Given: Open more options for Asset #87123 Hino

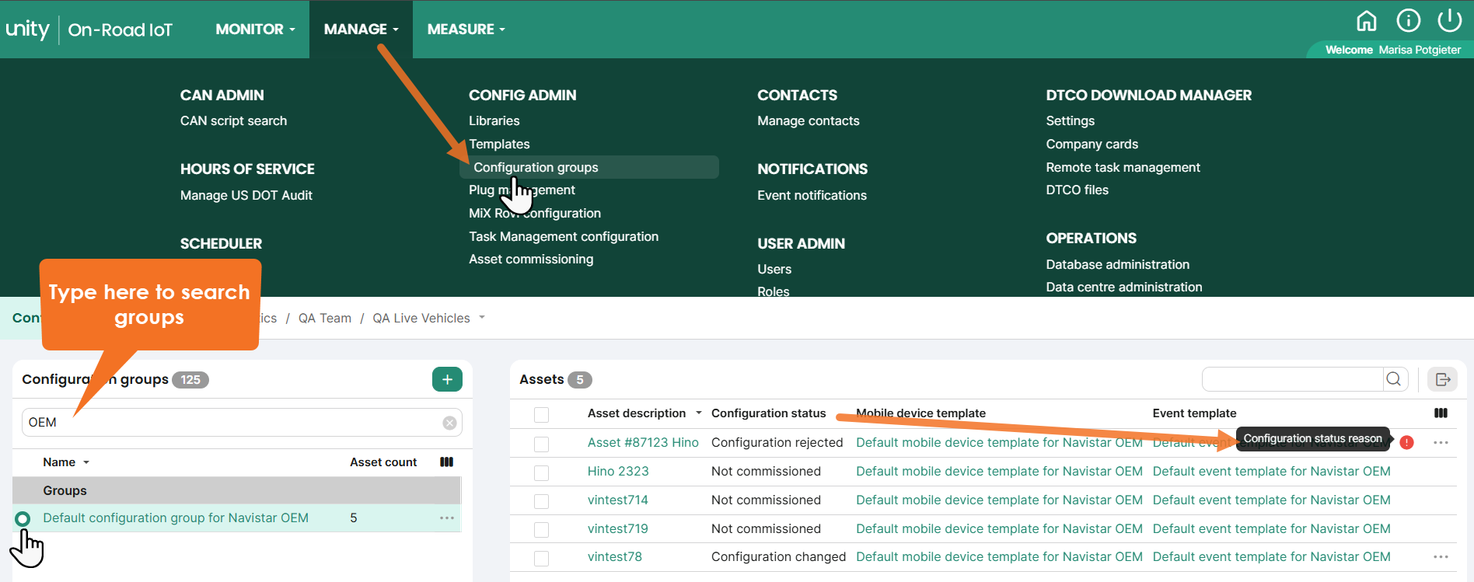Looking at the screenshot, I should click(x=1441, y=442).
